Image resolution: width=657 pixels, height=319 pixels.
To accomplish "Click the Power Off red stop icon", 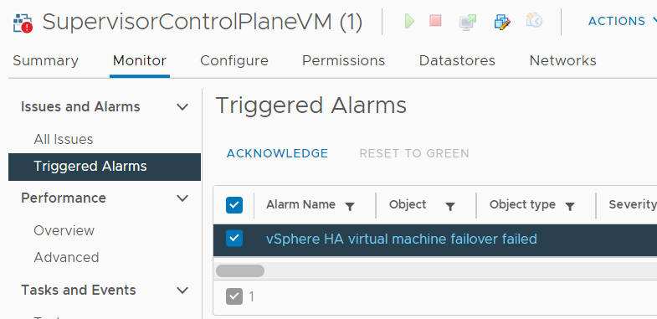I will pyautogui.click(x=435, y=21).
